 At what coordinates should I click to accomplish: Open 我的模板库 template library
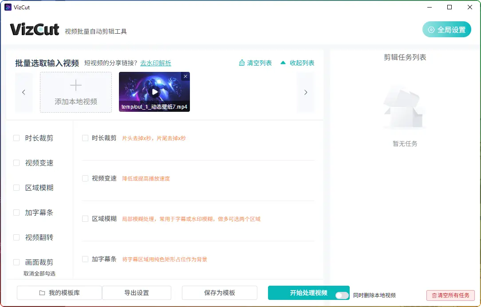(x=59, y=293)
